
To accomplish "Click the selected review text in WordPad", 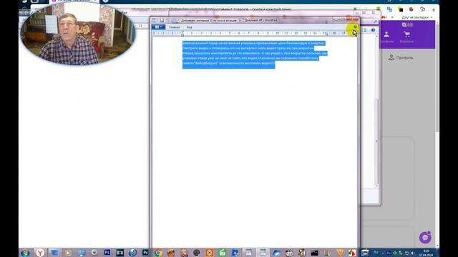I will [254, 54].
